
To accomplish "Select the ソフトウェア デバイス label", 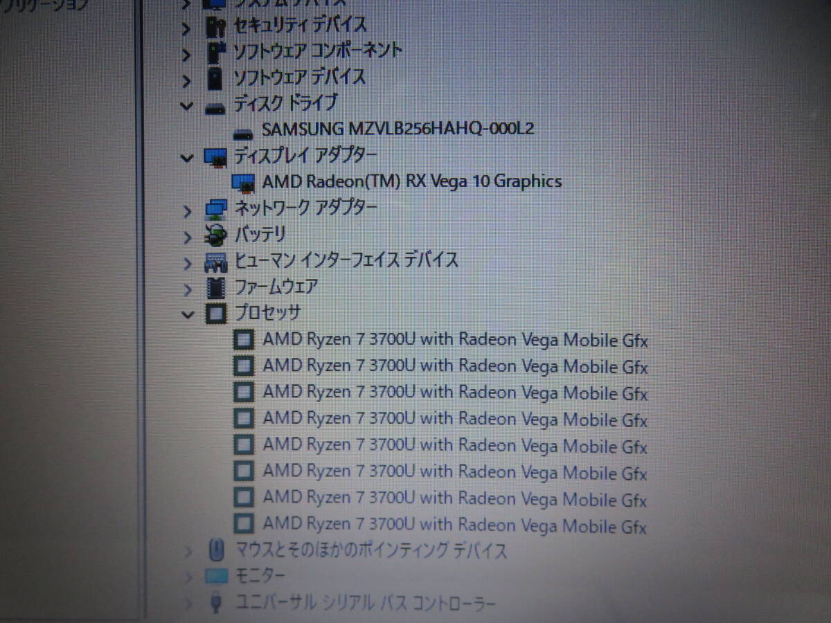I will pos(299,76).
